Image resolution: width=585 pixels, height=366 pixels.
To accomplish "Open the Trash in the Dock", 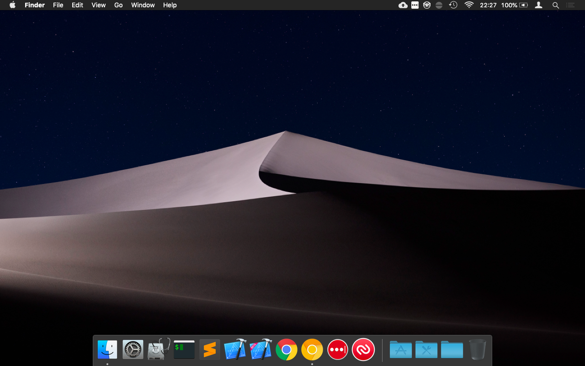I will [x=478, y=350].
